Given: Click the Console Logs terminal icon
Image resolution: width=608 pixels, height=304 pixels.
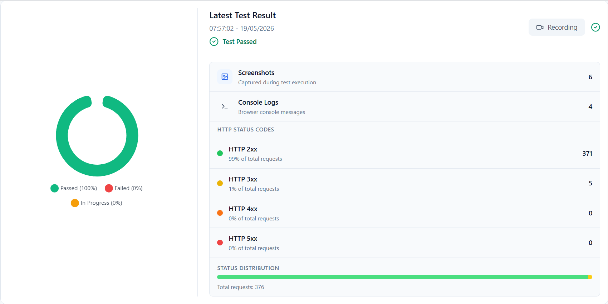Looking at the screenshot, I should [x=225, y=106].
